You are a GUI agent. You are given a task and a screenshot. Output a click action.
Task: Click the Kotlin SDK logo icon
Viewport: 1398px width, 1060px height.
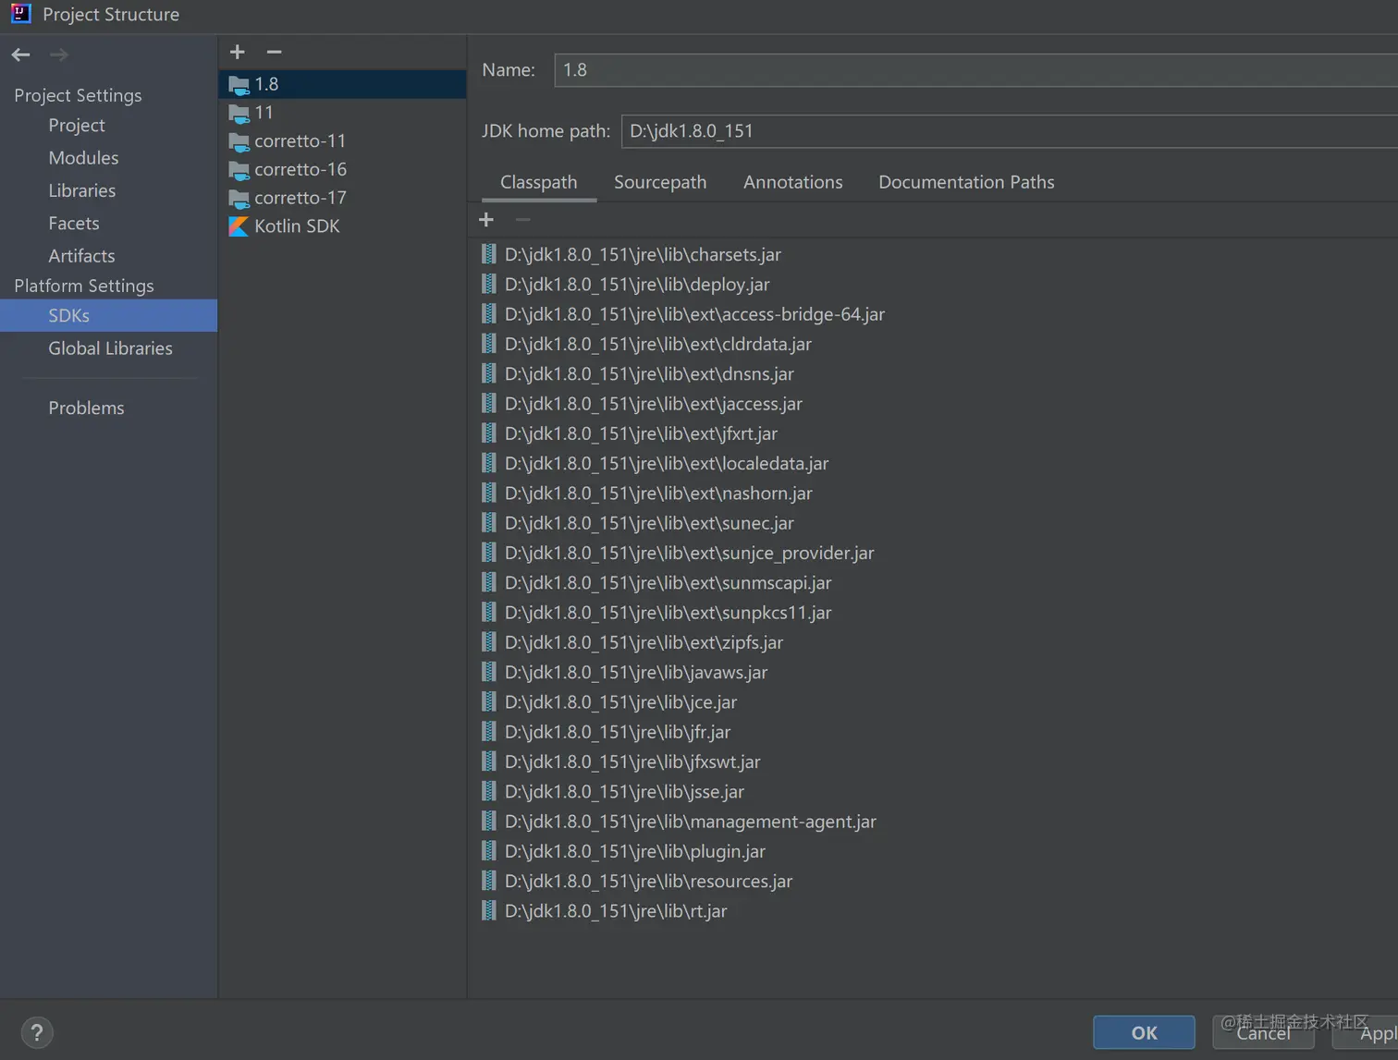tap(239, 226)
